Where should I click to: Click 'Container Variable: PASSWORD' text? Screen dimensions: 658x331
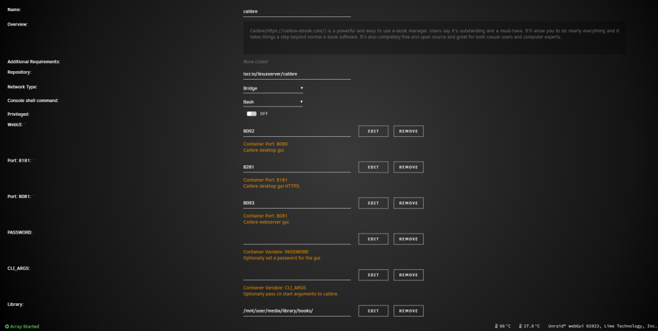point(276,252)
